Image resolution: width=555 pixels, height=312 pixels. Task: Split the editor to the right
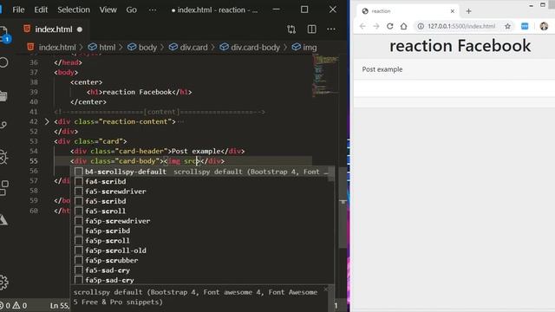pos(312,29)
